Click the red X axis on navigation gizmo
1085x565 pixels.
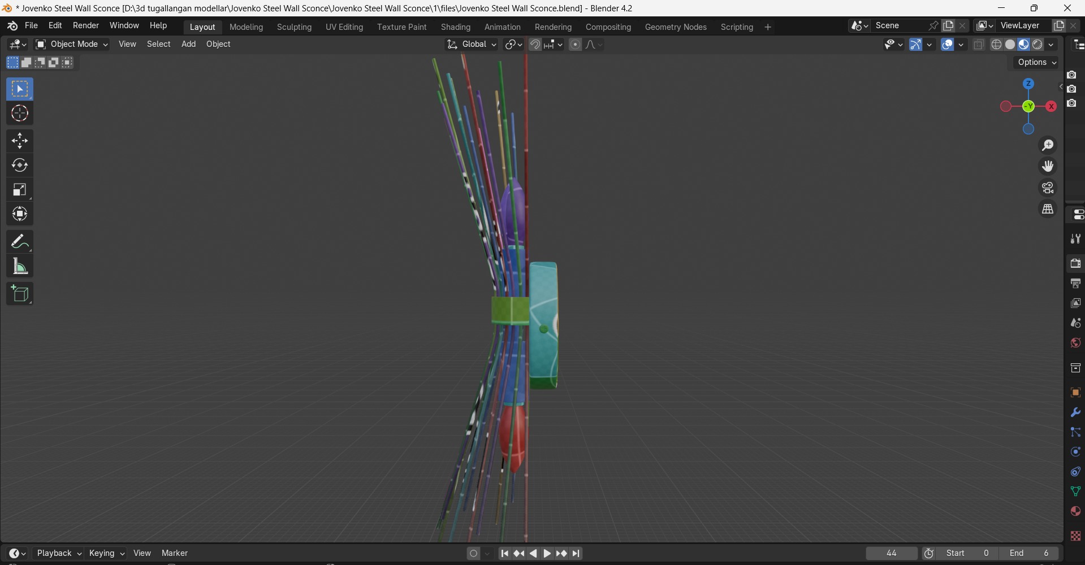click(x=1051, y=106)
